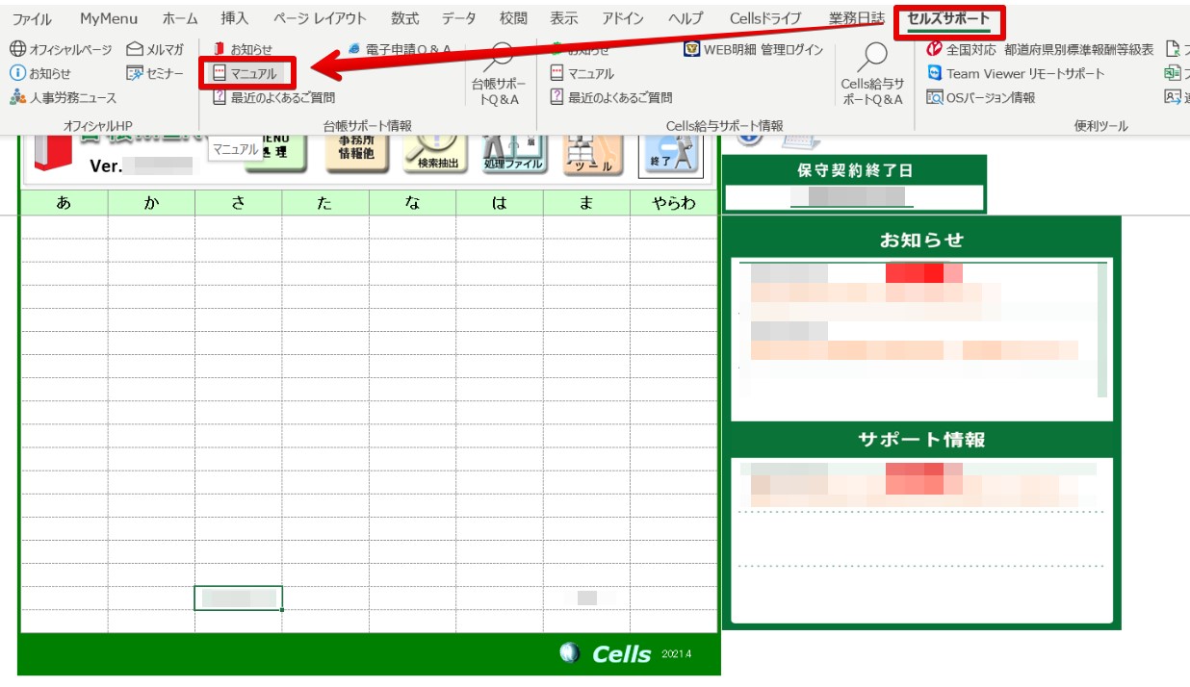Image resolution: width=1190 pixels, height=687 pixels.
Task: Click the 保守契約終了日 date field
Action: [854, 197]
